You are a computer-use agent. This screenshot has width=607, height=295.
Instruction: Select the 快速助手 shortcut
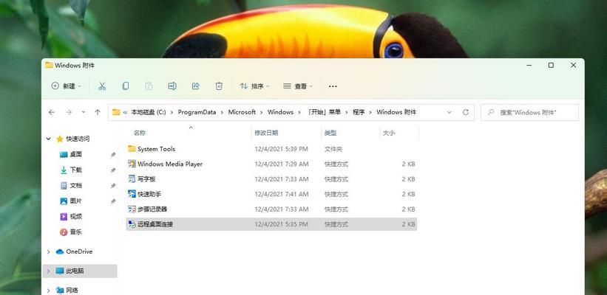[272, 194]
